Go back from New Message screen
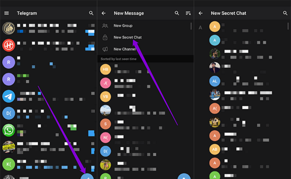Viewport: 291px width, 179px height. click(104, 13)
